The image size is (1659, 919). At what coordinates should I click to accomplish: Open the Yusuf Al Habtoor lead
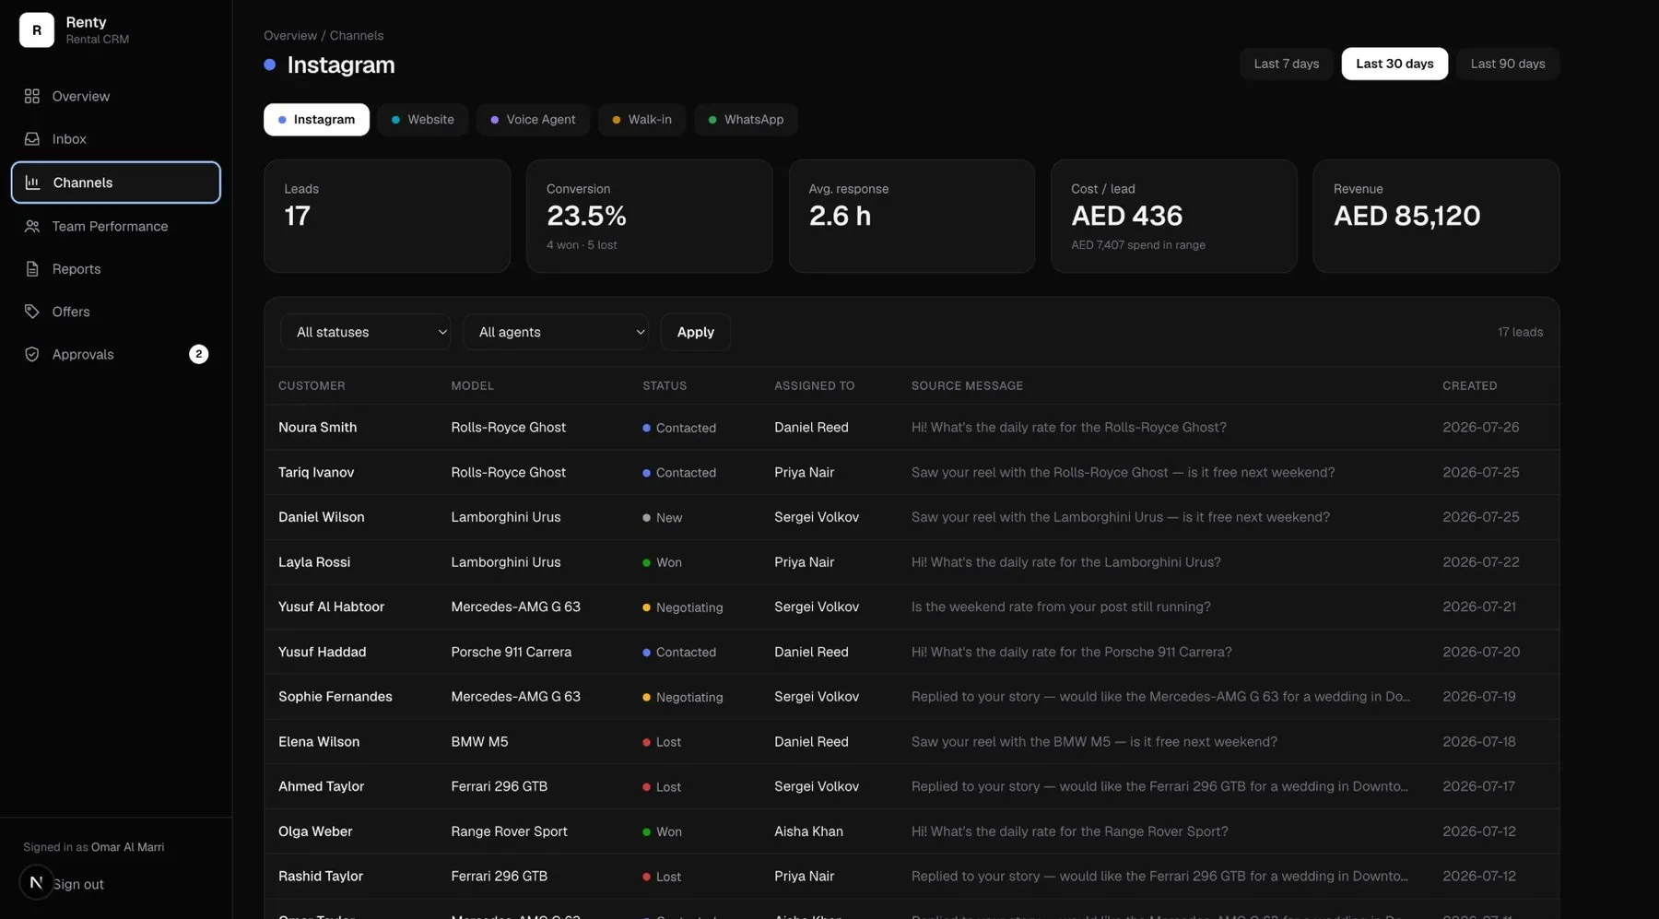click(x=912, y=607)
